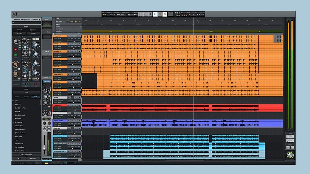This screenshot has width=310, height=174.
Task: Toggle the MONO monitor button
Action: (288, 147)
